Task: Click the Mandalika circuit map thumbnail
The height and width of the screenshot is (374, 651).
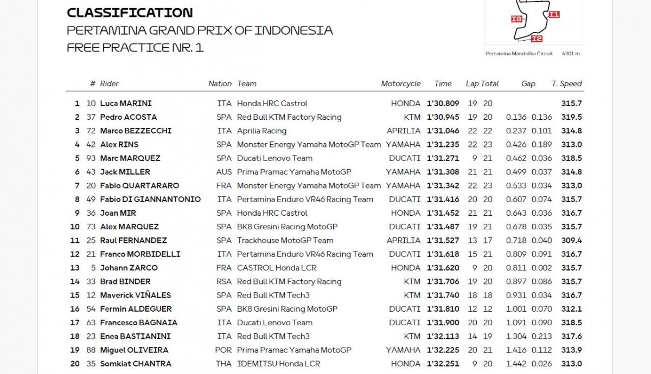Action: [x=533, y=21]
